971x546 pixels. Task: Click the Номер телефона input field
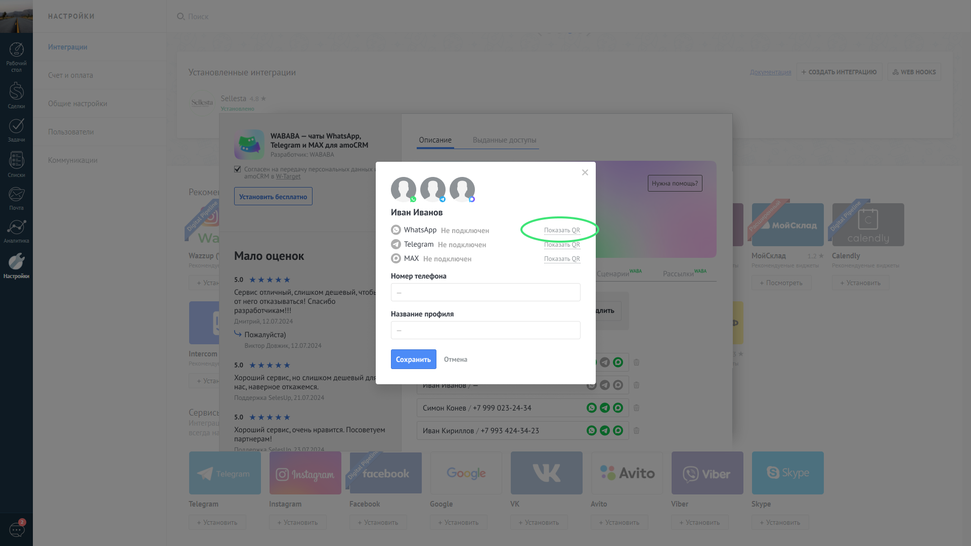[x=485, y=292]
